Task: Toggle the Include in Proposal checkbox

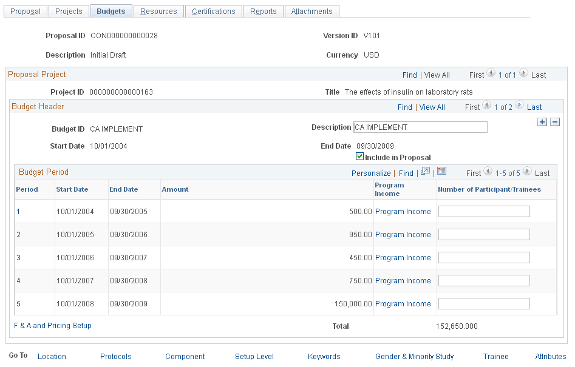Action: pos(360,157)
